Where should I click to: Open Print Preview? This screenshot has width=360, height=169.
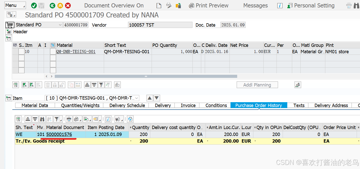pos(208,5)
